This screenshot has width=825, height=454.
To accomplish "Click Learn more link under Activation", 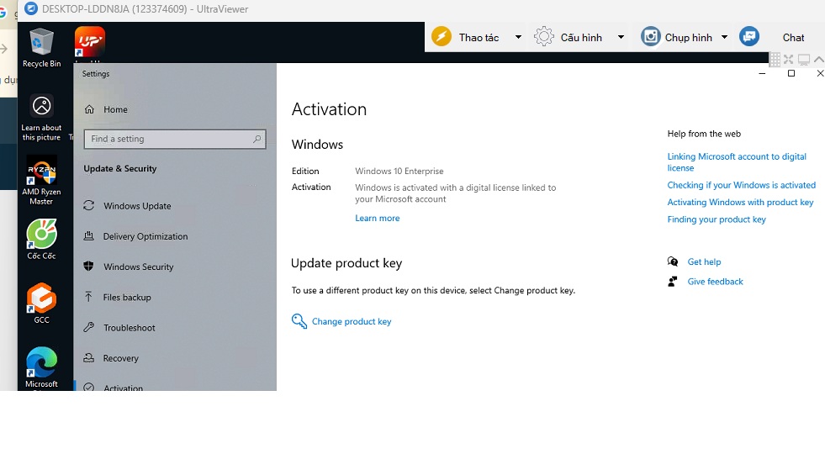I will [x=378, y=218].
